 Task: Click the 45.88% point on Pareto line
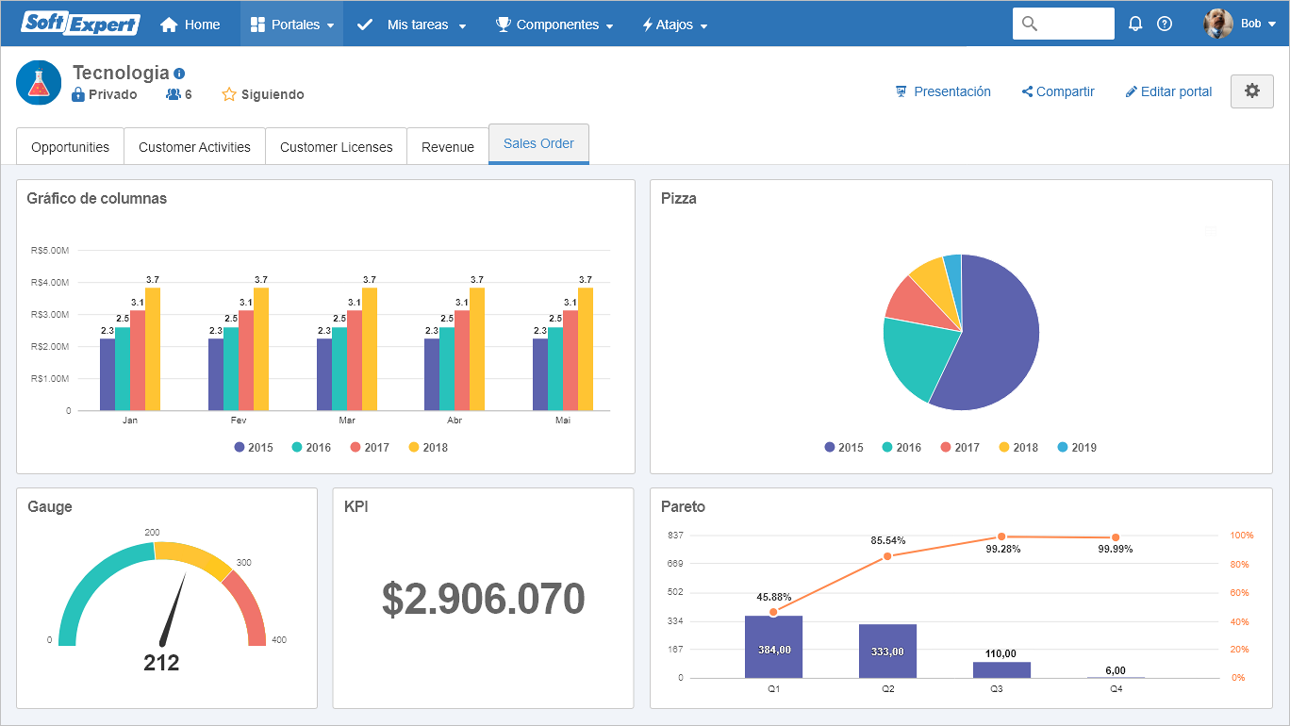pyautogui.click(x=773, y=613)
